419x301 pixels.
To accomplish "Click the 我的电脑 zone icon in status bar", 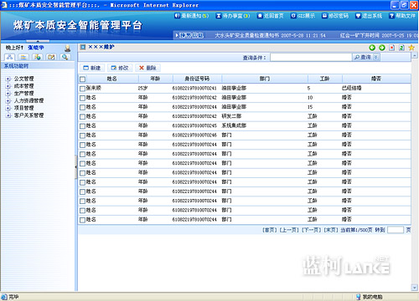I will coord(358,297).
